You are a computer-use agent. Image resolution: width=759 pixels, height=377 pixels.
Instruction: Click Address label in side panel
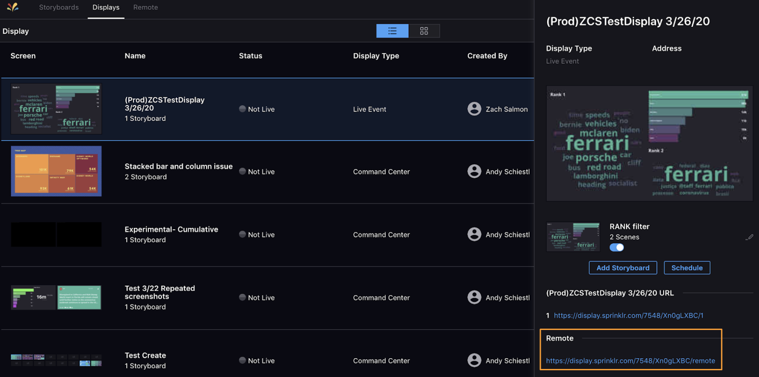667,48
